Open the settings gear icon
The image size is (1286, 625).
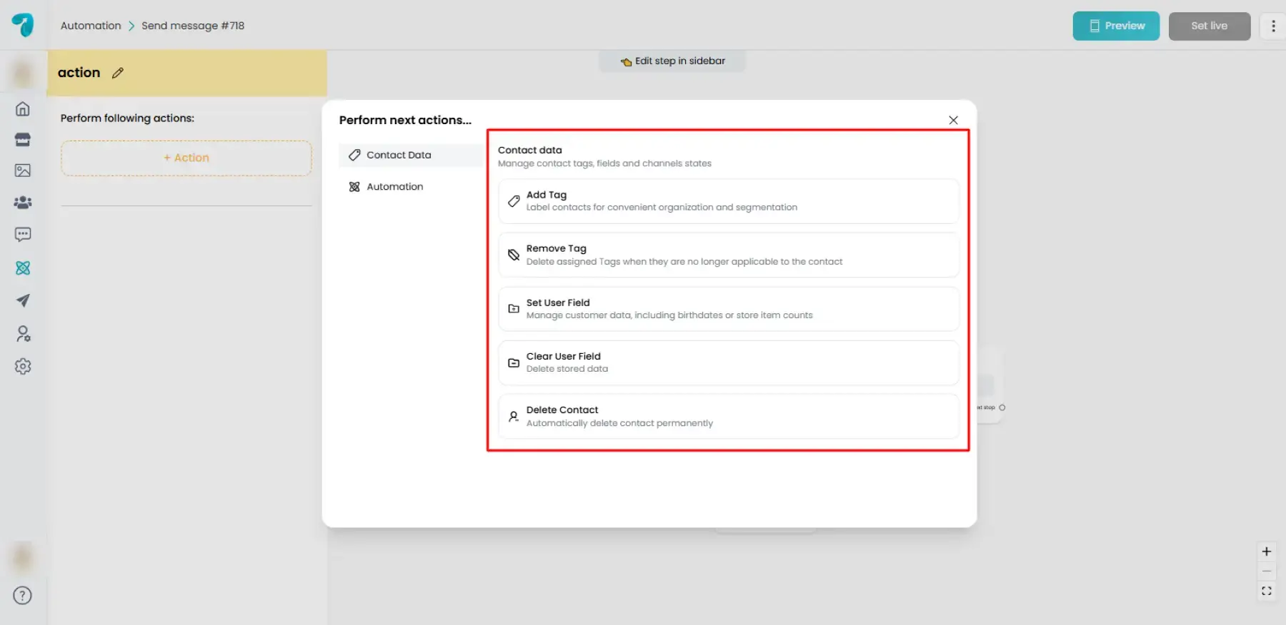tap(23, 366)
